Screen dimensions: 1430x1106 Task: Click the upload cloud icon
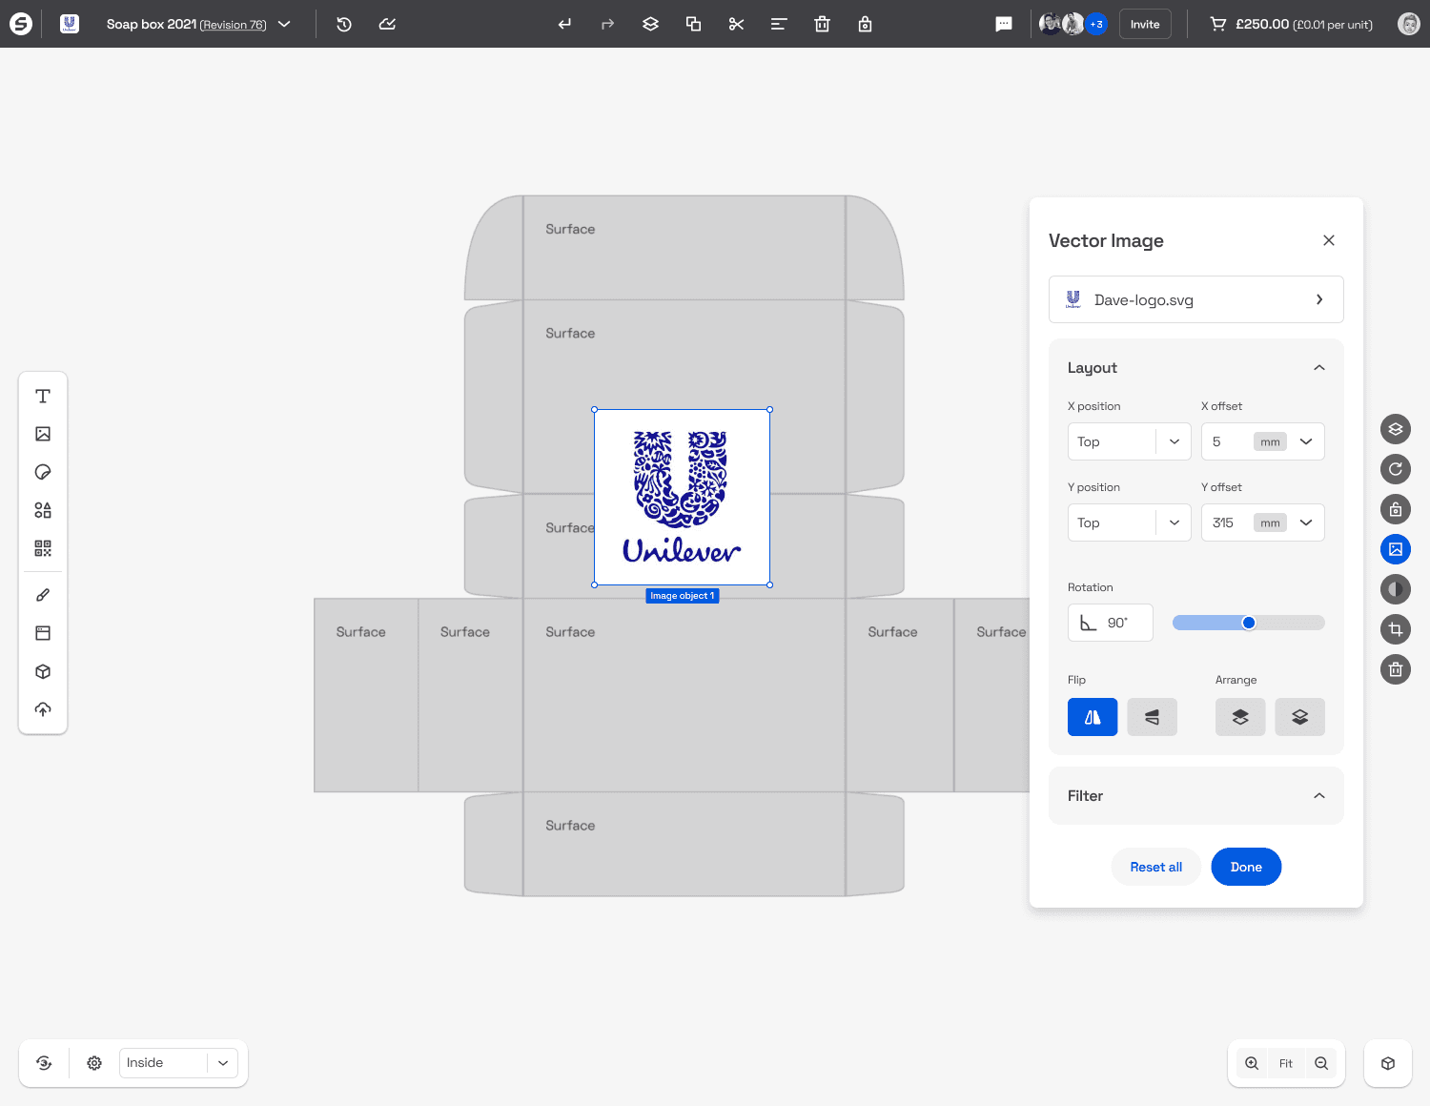(x=43, y=709)
